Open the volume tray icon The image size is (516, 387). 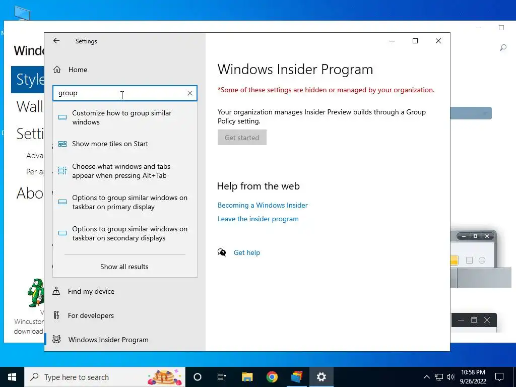(x=450, y=377)
